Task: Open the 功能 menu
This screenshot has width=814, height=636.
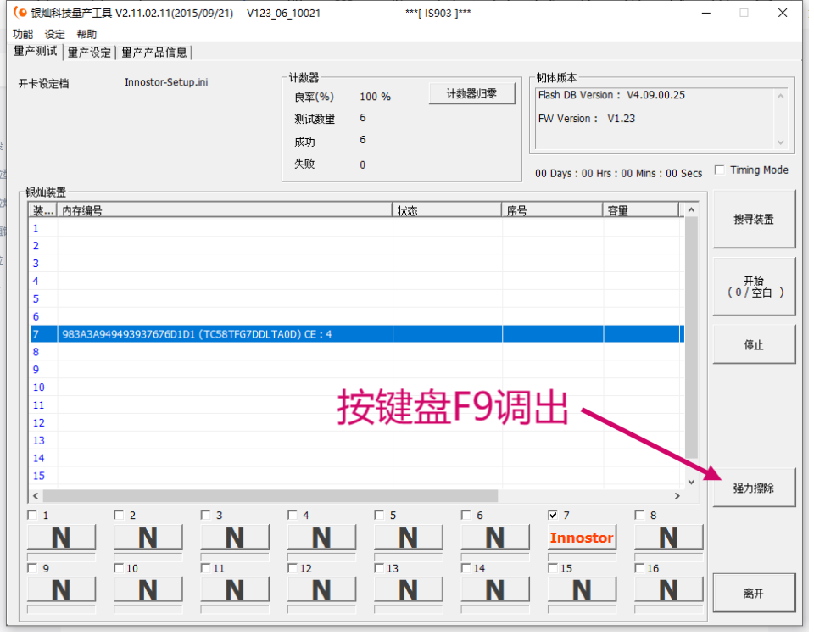Action: [x=21, y=34]
